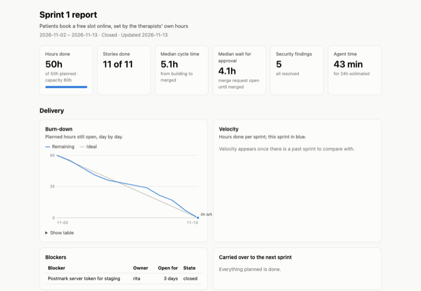Click the '3 days' open-for cell
The width and height of the screenshot is (421, 291).
(x=171, y=278)
